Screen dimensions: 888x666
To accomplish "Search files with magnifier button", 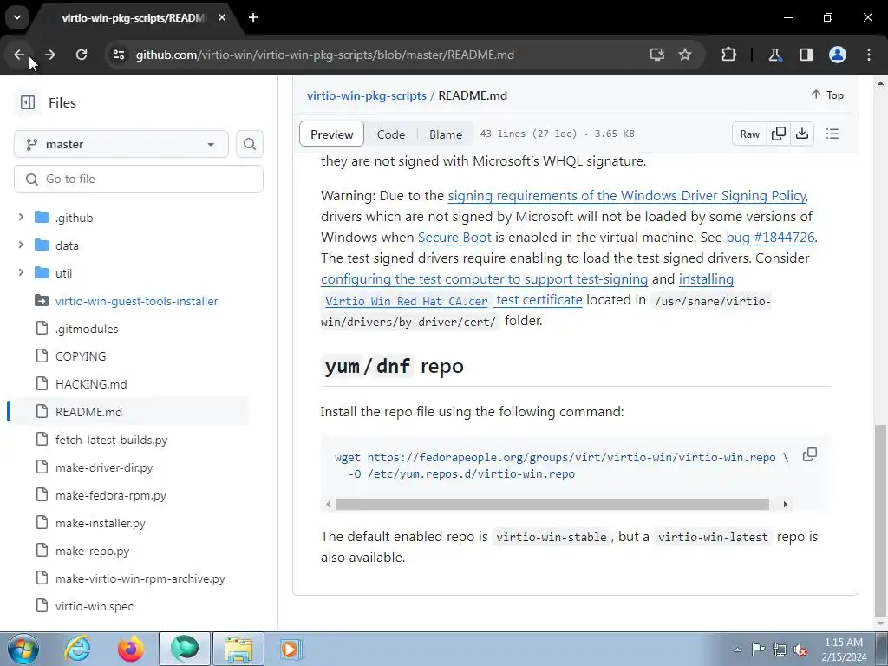I will pos(249,145).
